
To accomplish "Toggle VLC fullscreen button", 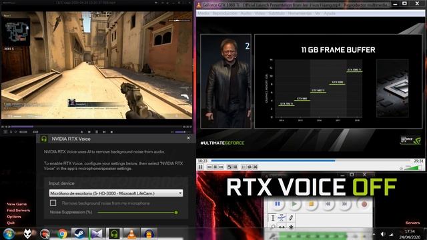I will 230,167.
